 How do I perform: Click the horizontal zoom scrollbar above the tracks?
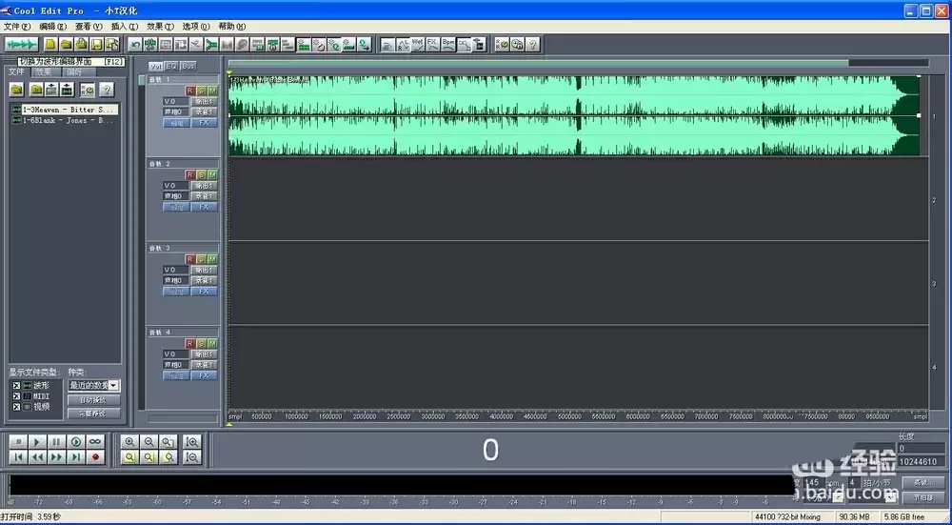[538, 63]
